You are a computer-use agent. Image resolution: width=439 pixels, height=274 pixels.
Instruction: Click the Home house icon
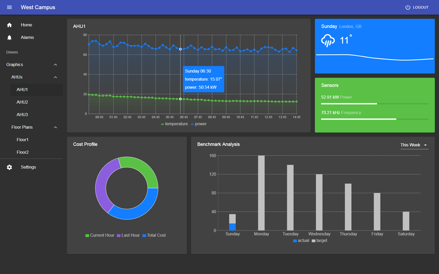[9, 25]
